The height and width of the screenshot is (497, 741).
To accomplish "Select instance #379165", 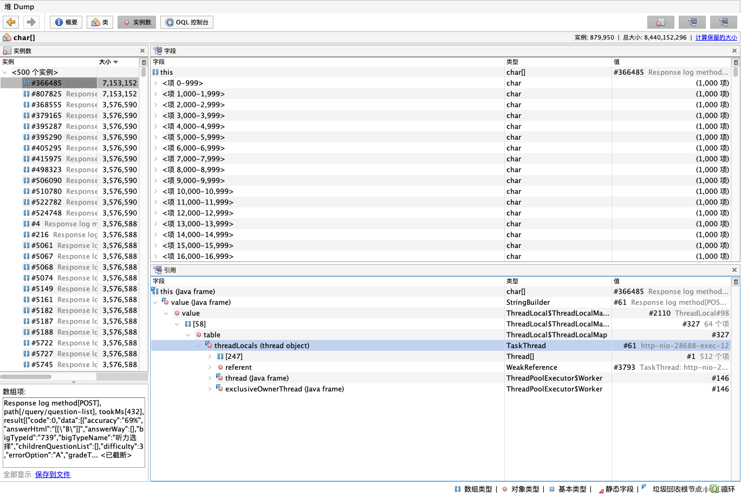I will (69, 115).
